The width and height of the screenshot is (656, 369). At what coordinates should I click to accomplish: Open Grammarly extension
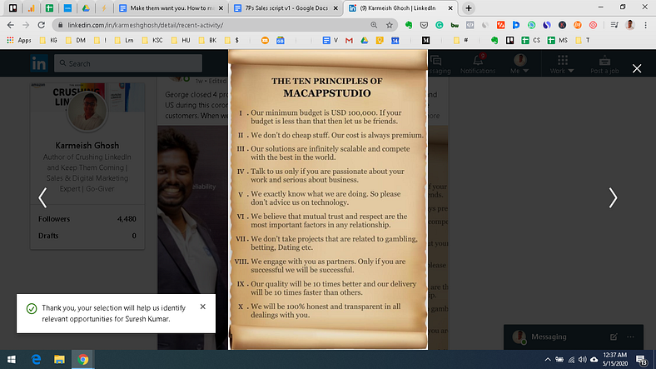[440, 25]
